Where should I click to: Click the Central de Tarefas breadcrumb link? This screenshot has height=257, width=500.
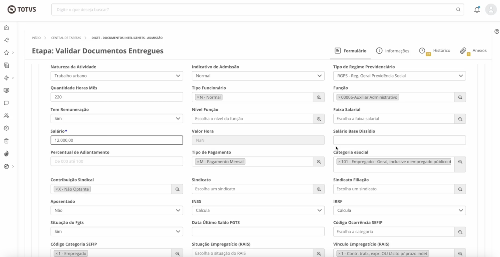click(x=66, y=38)
